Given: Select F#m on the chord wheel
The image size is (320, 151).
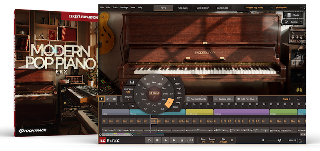Looking at the screenshot, I should pyautogui.click(x=154, y=82).
